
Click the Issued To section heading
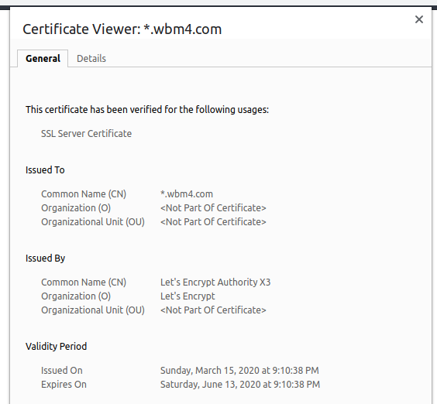point(45,169)
